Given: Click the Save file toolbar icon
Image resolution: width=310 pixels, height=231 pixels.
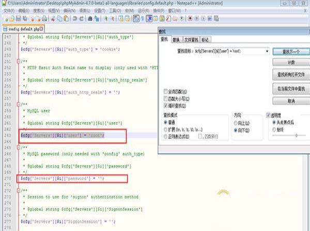Looking at the screenshot, I should click(x=19, y=19).
